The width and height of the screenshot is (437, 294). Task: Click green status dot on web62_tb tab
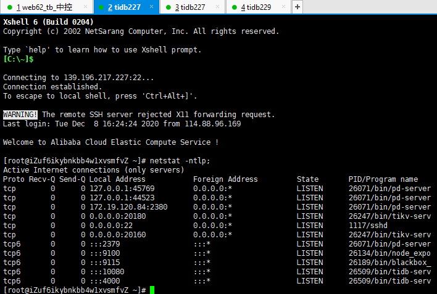coord(10,7)
